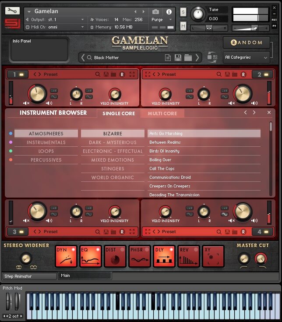282x322 pixels.
Task: Expand core 4 with fullscreen icon
Action: tap(148, 232)
